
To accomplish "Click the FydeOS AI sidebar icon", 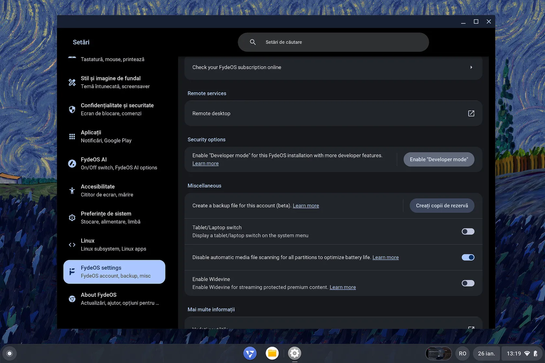I will click(x=72, y=163).
